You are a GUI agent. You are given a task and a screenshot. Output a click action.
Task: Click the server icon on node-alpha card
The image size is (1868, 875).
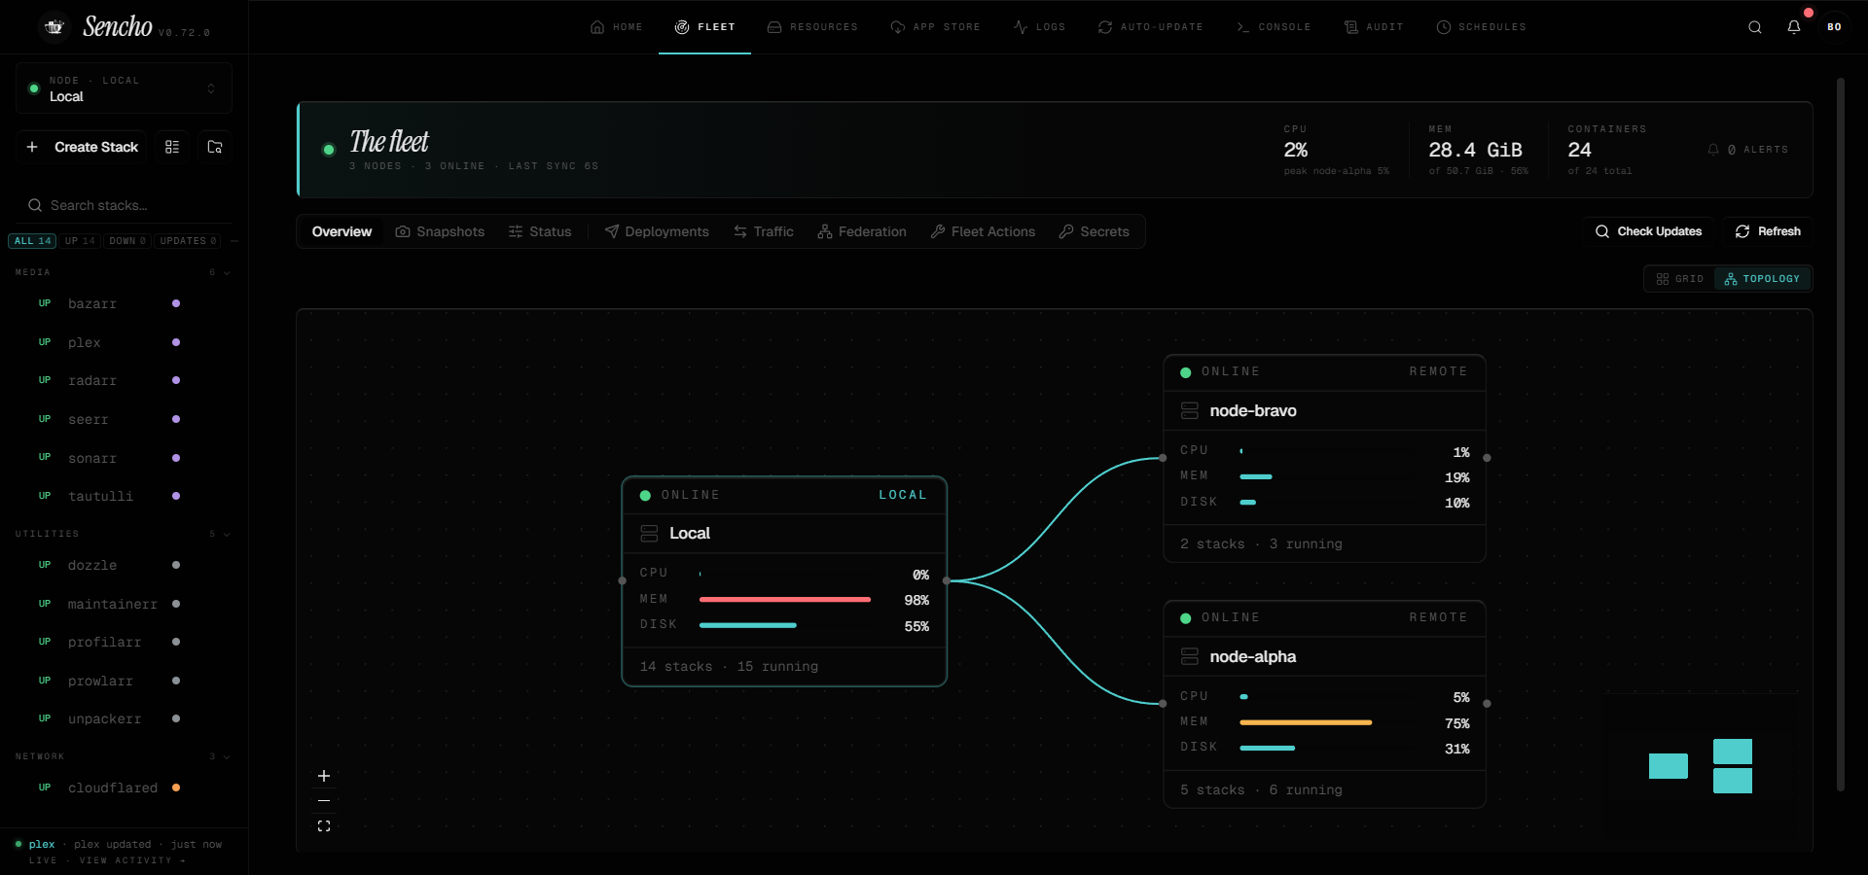tap(1189, 657)
